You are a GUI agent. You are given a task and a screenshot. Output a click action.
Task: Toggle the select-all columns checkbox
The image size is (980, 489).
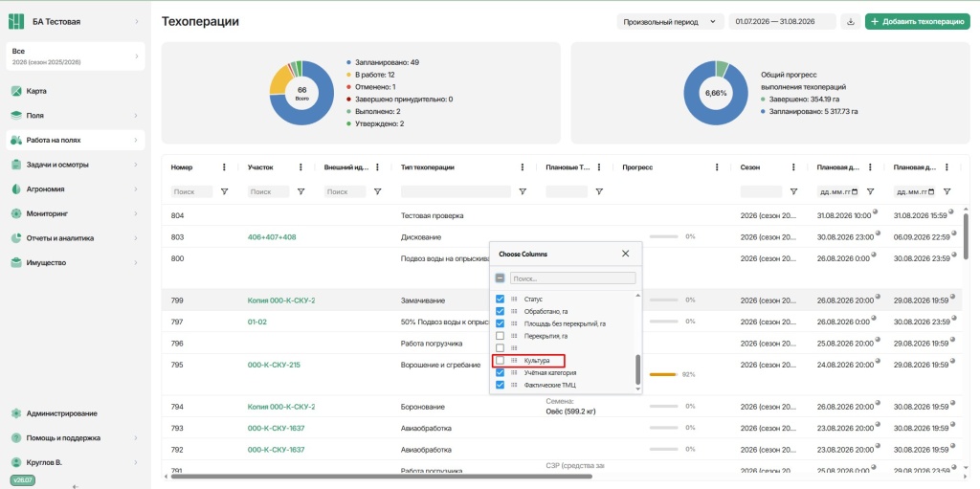click(x=500, y=278)
